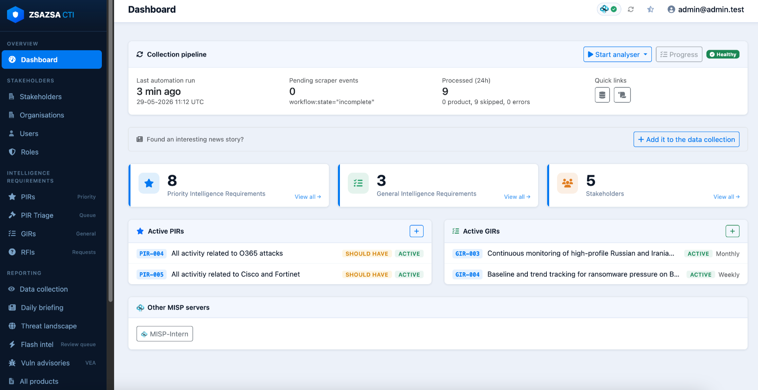This screenshot has height=390, width=758.
Task: View all Stakeholders link
Action: [x=726, y=197]
